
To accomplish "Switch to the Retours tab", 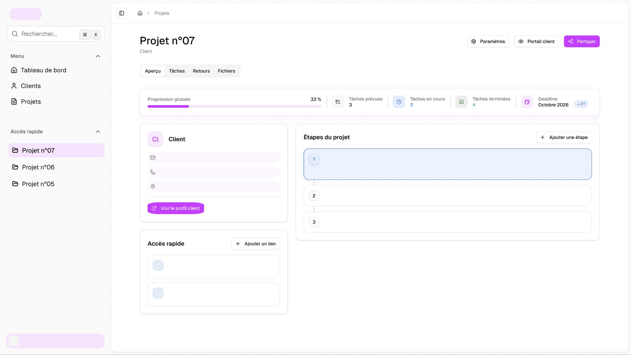I will click(201, 71).
